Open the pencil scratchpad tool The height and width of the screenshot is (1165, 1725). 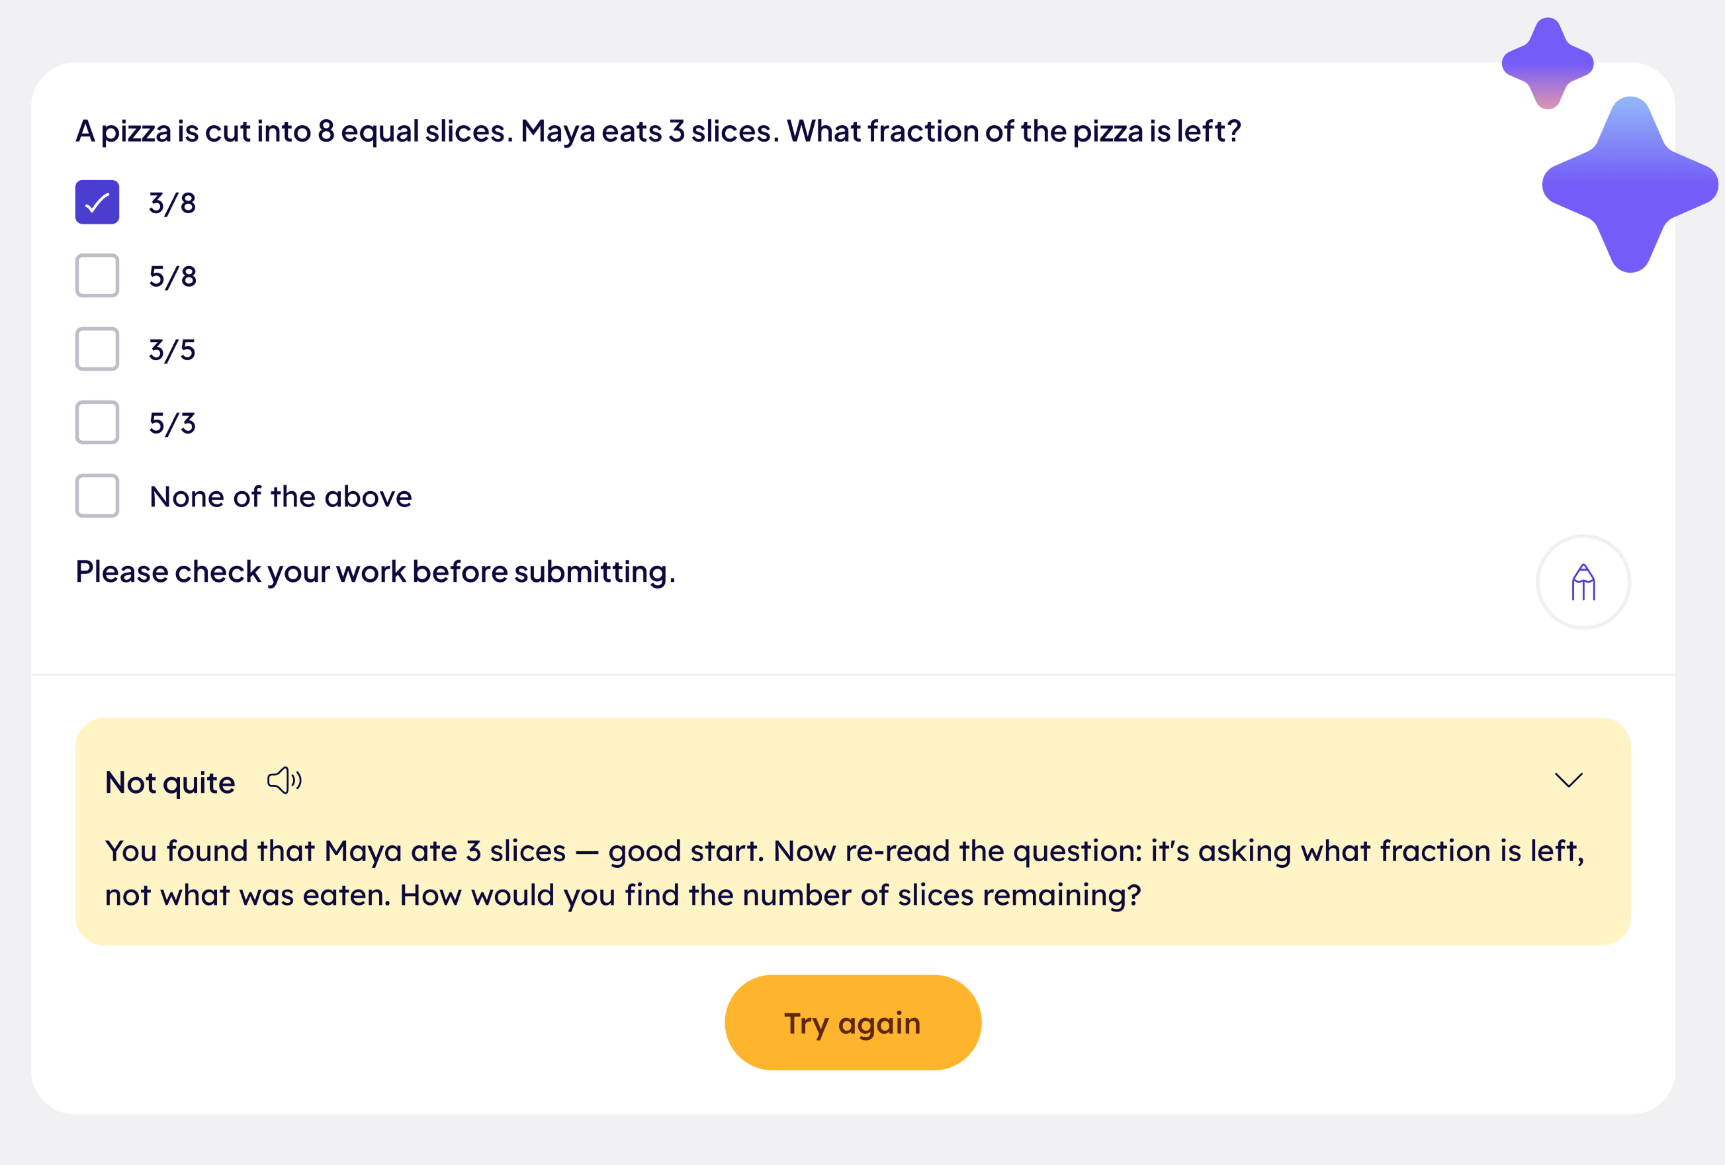(1583, 582)
